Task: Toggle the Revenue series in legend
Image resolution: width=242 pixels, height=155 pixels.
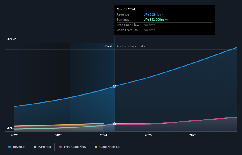Action: [17, 147]
